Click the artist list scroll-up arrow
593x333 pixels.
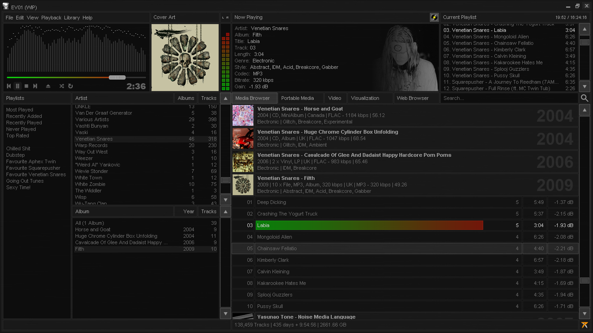pyautogui.click(x=225, y=98)
